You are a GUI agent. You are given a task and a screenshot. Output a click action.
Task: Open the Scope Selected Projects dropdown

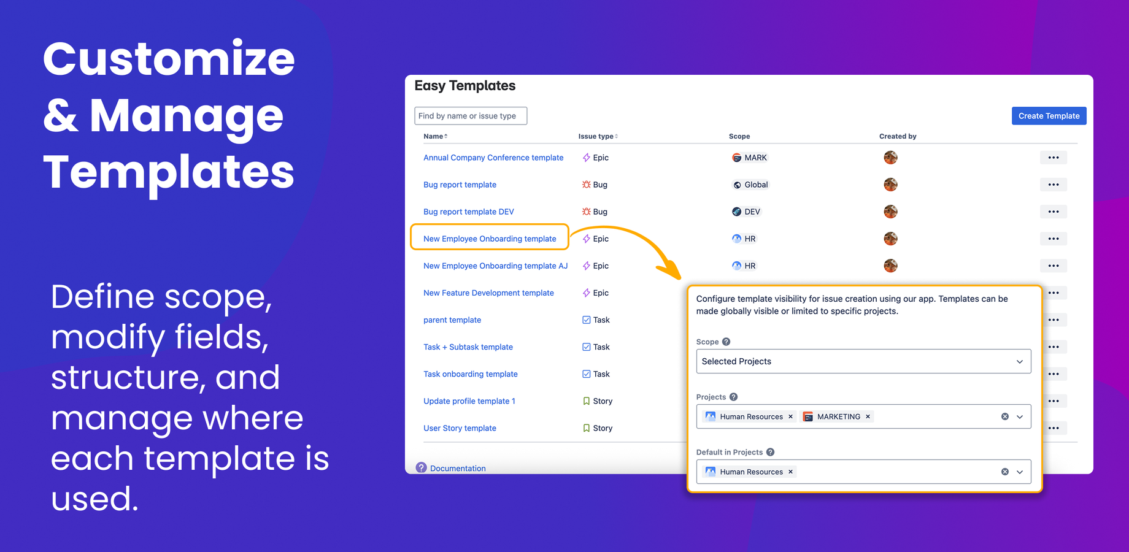click(863, 361)
